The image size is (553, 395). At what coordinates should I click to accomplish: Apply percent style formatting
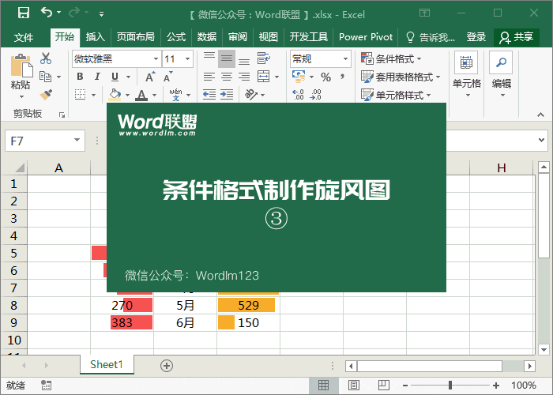325,77
